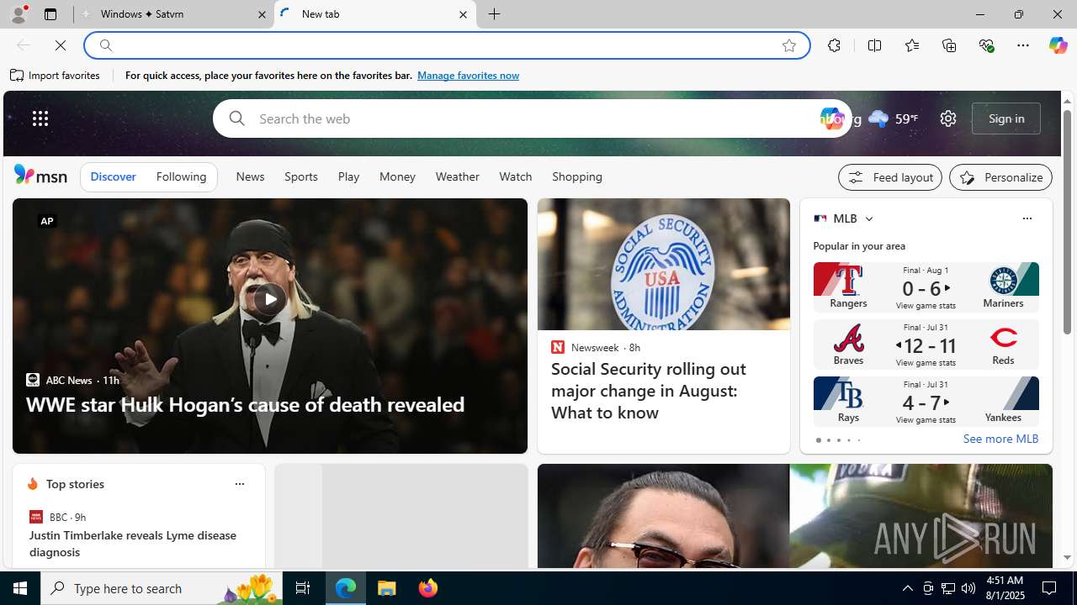The height and width of the screenshot is (605, 1077).
Task: Open the See more MLB link
Action: (1000, 439)
